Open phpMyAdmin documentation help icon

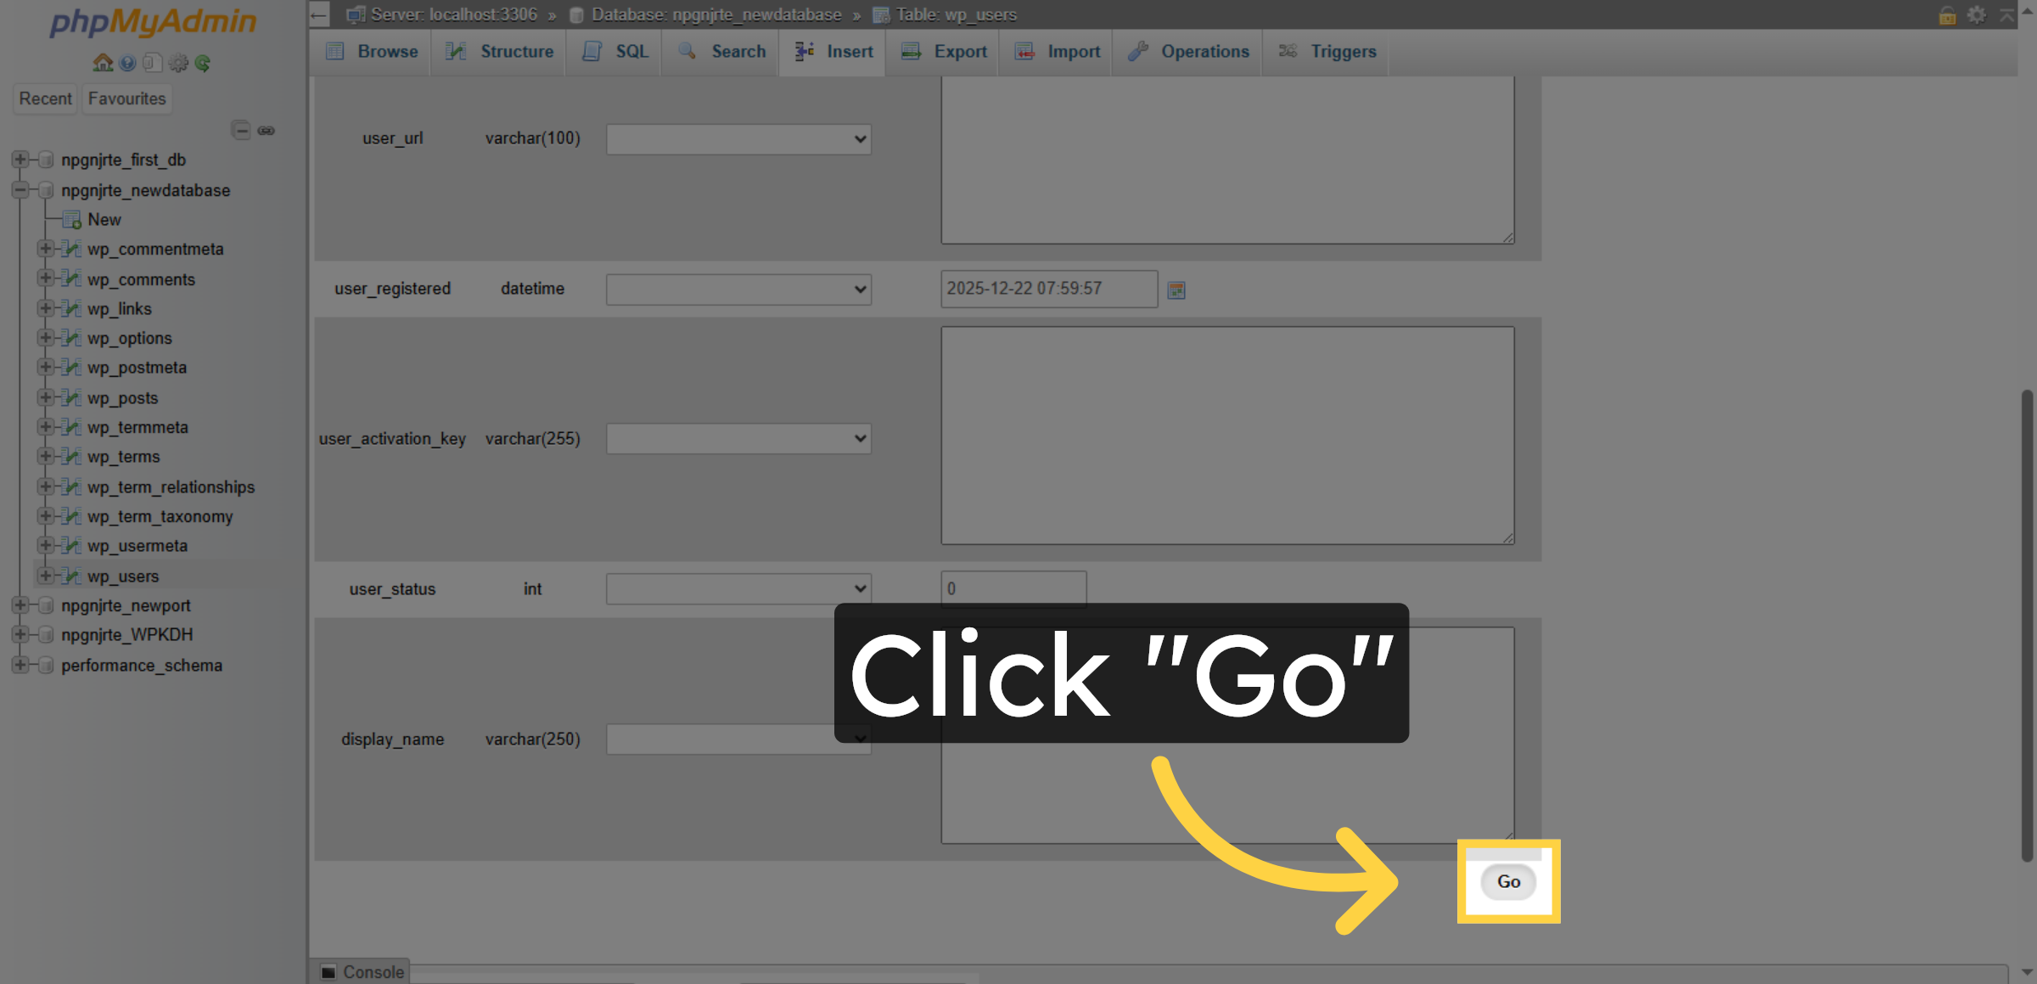(x=128, y=63)
